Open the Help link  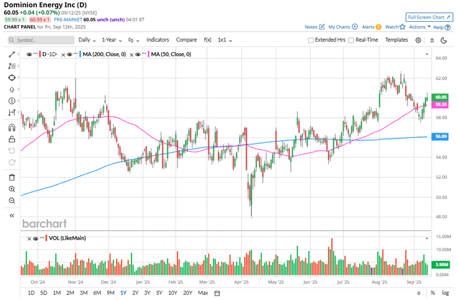(x=442, y=27)
